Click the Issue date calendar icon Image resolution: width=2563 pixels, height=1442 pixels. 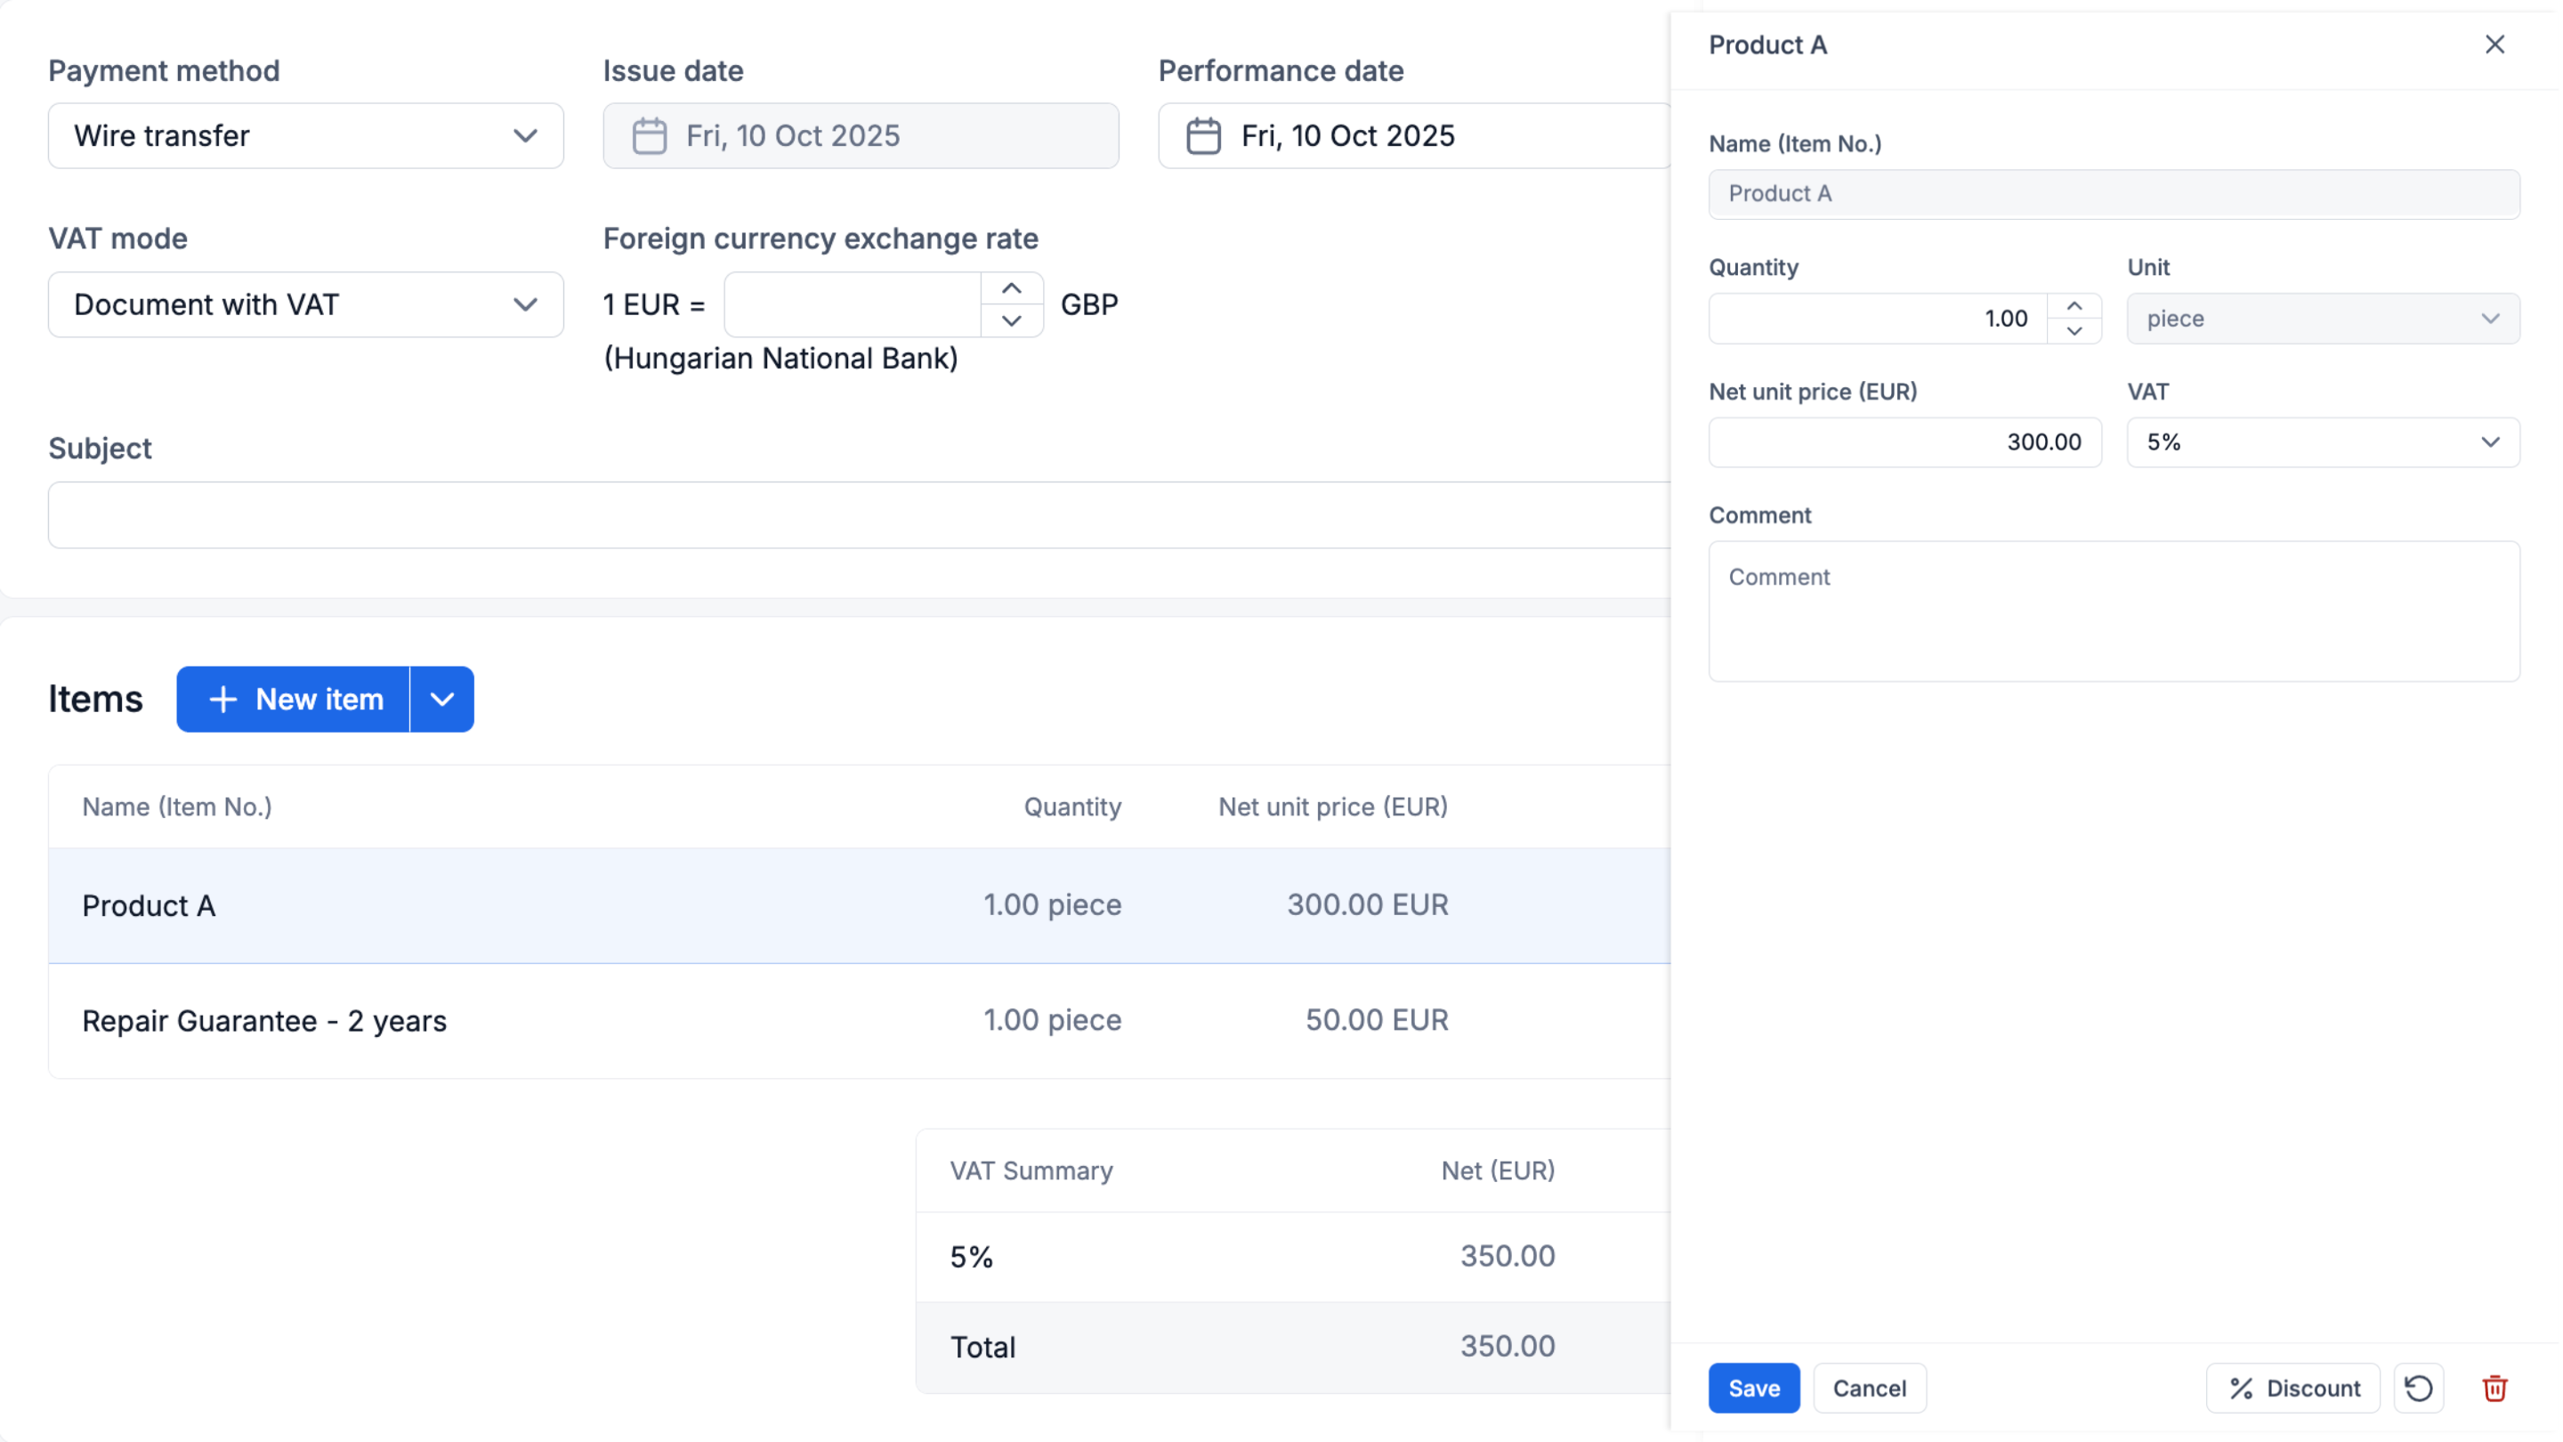(650, 136)
